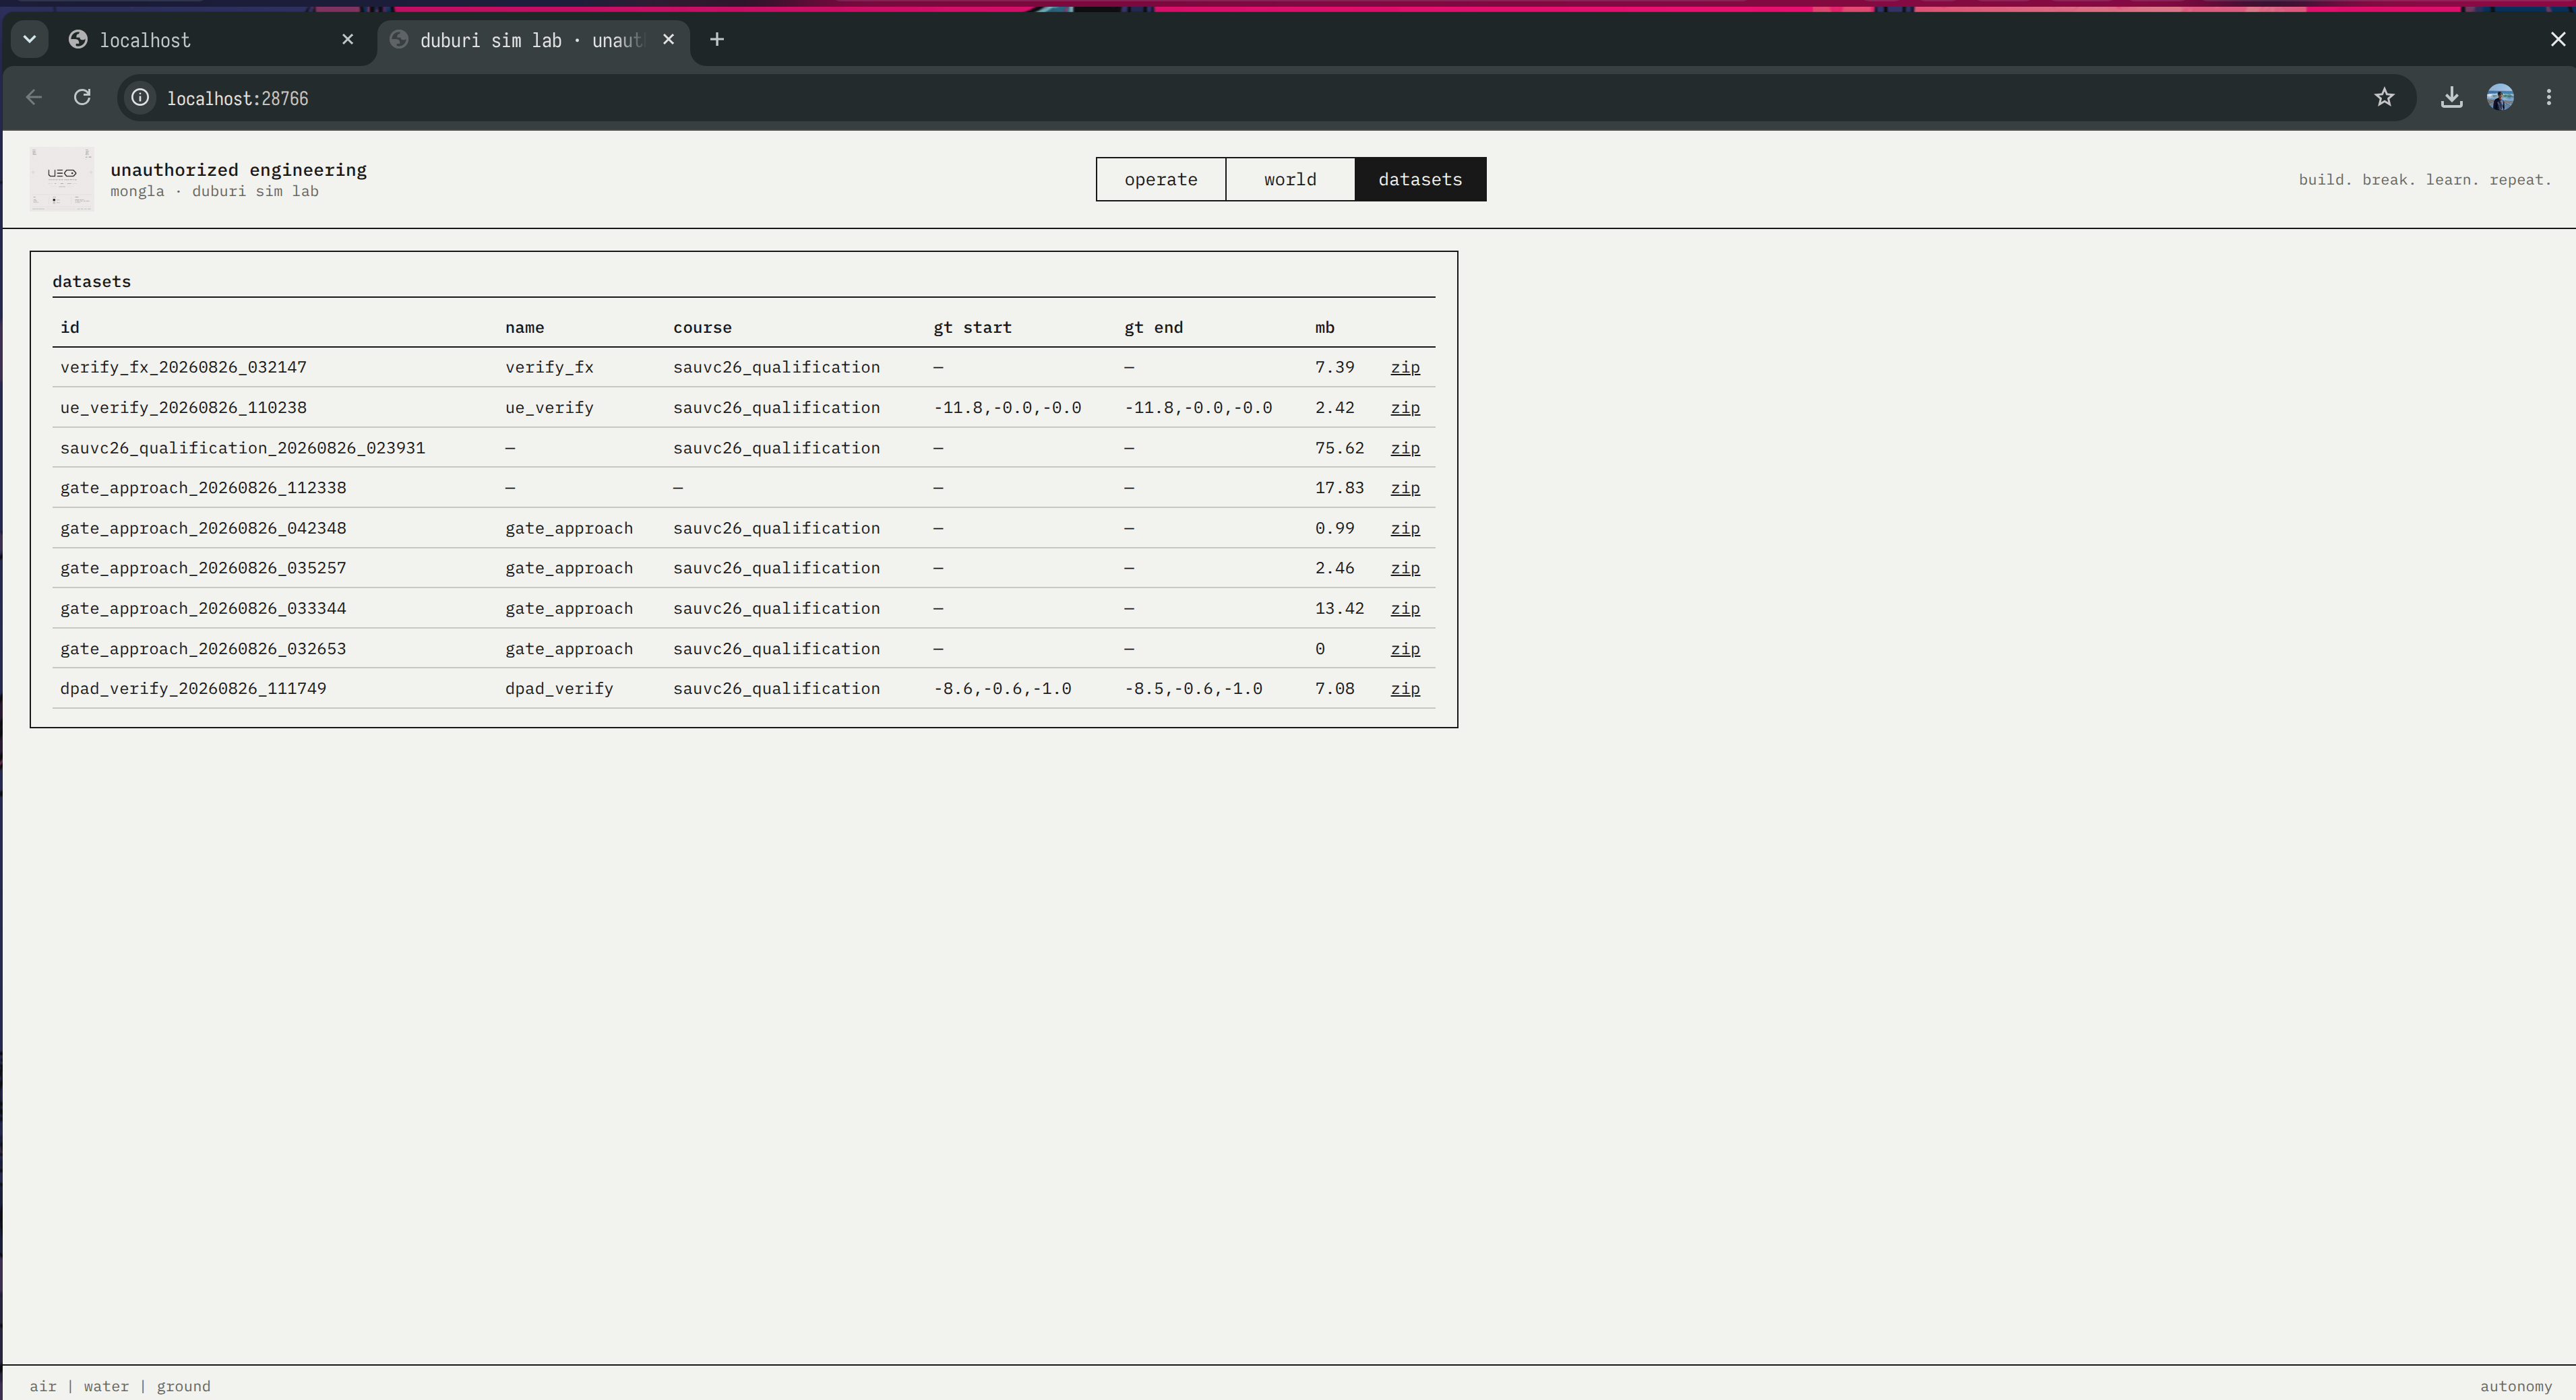This screenshot has width=2576, height=1400.
Task: Click the build. break. learn. repeat. tagline
Action: (x=2424, y=180)
